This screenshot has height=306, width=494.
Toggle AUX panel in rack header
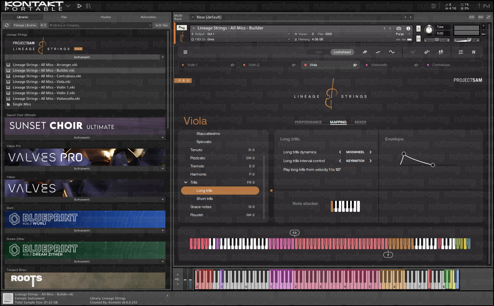(481, 17)
